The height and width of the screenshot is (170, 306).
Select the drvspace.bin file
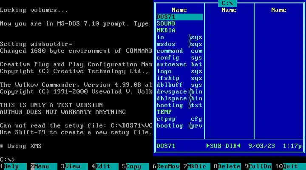179,92
